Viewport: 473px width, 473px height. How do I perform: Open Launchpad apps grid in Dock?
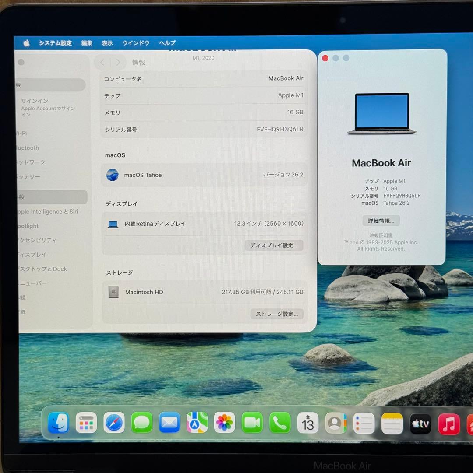[x=86, y=423]
